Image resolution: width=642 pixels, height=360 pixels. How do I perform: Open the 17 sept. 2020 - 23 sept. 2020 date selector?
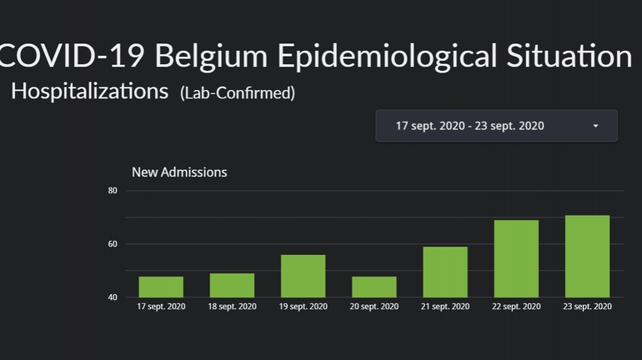[x=470, y=126]
